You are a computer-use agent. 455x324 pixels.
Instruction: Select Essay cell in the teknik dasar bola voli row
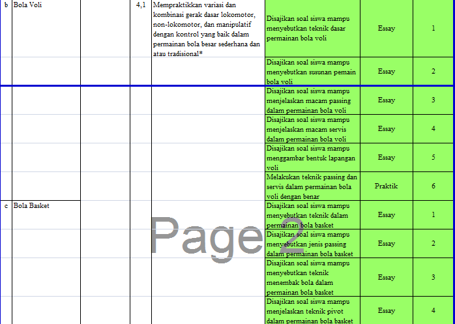[x=386, y=28]
